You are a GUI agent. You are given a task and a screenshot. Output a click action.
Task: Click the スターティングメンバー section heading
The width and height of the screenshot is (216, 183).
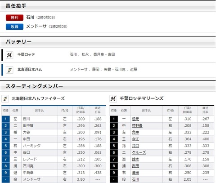click(34, 86)
